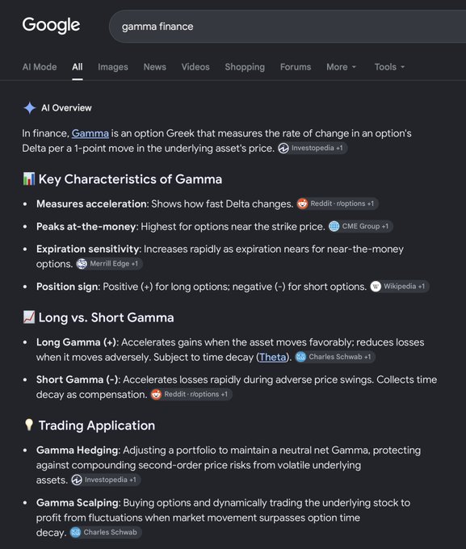Click the bold Measures acceleration text
The height and width of the screenshot is (549, 466).
pyautogui.click(x=92, y=203)
